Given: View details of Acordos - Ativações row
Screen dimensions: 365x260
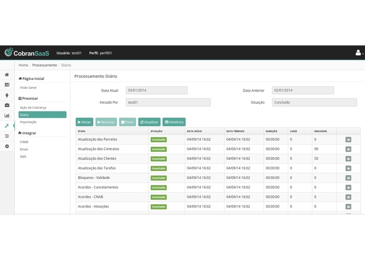Looking at the screenshot, I should click(x=348, y=207).
